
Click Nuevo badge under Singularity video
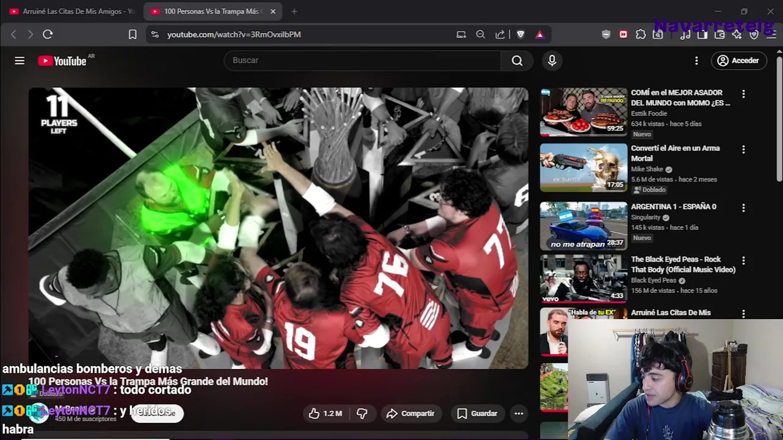click(642, 238)
